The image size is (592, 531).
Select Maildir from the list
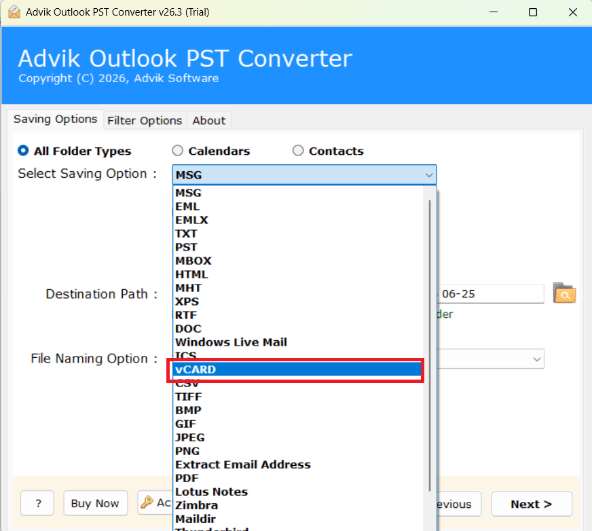click(298, 519)
